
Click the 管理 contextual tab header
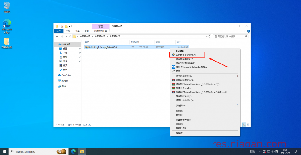[101, 26]
